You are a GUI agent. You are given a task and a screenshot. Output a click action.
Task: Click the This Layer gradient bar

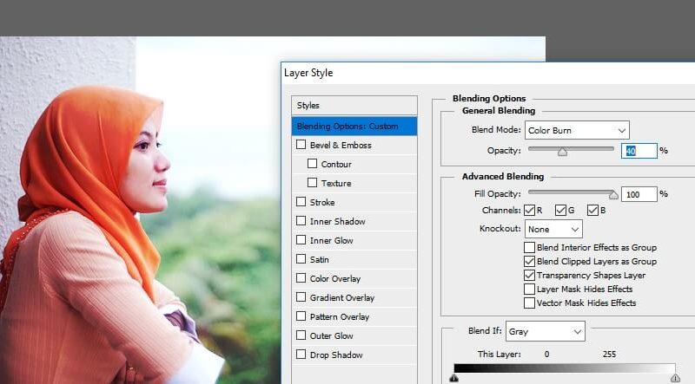point(565,368)
